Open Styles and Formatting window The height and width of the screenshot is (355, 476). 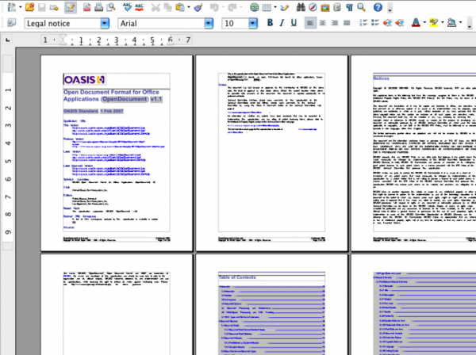click(11, 23)
